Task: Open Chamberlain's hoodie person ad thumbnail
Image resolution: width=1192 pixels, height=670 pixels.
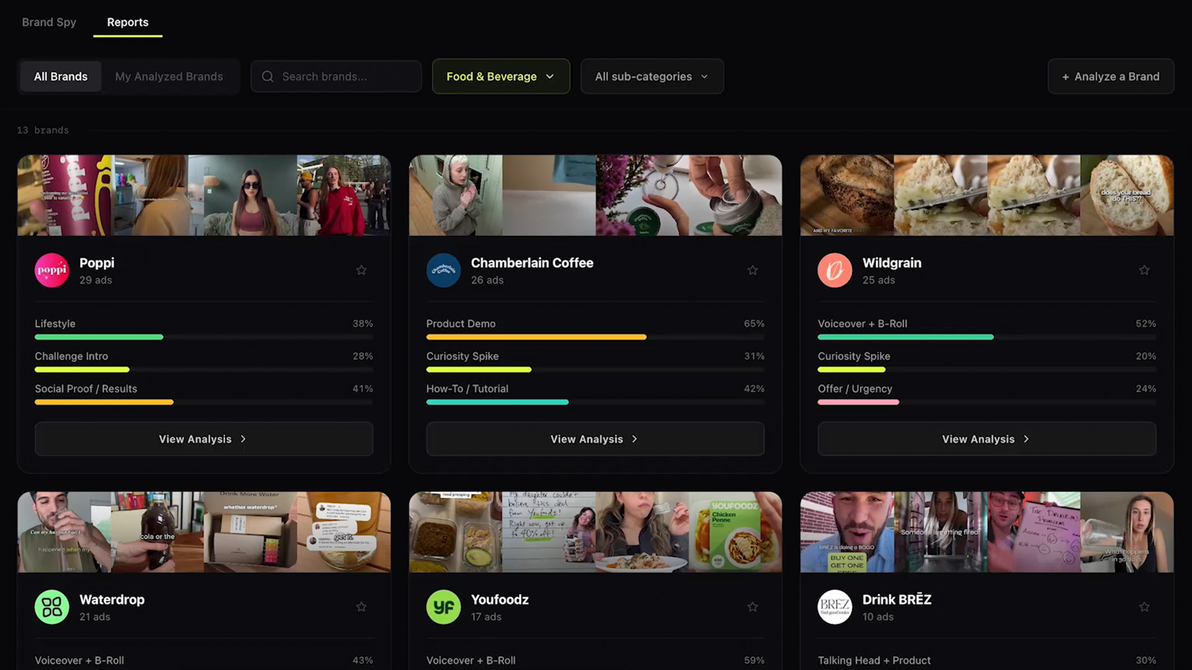Action: click(x=456, y=195)
